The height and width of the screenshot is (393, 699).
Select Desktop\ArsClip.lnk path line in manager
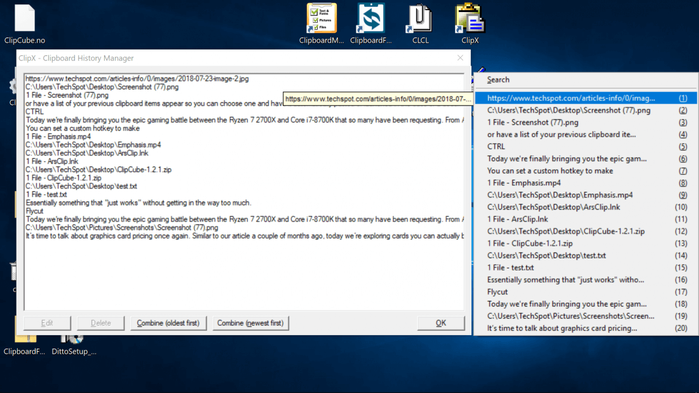click(87, 153)
